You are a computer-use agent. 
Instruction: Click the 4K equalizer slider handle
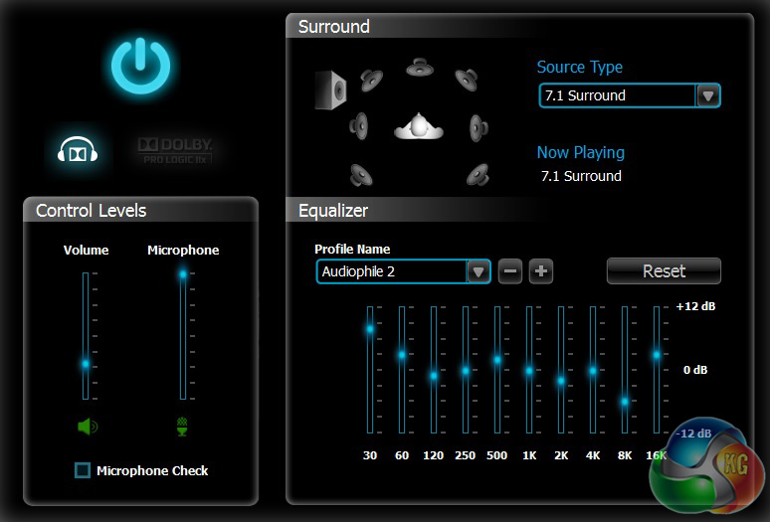593,371
